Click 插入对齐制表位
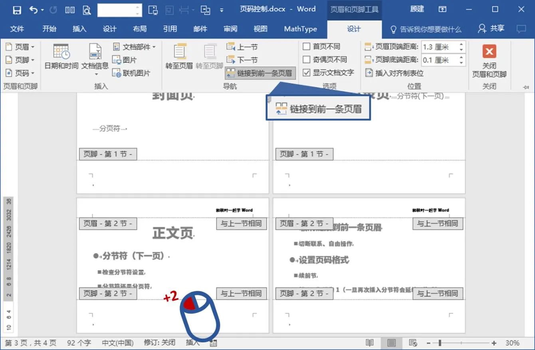Image resolution: width=535 pixels, height=350 pixels. pyautogui.click(x=394, y=73)
